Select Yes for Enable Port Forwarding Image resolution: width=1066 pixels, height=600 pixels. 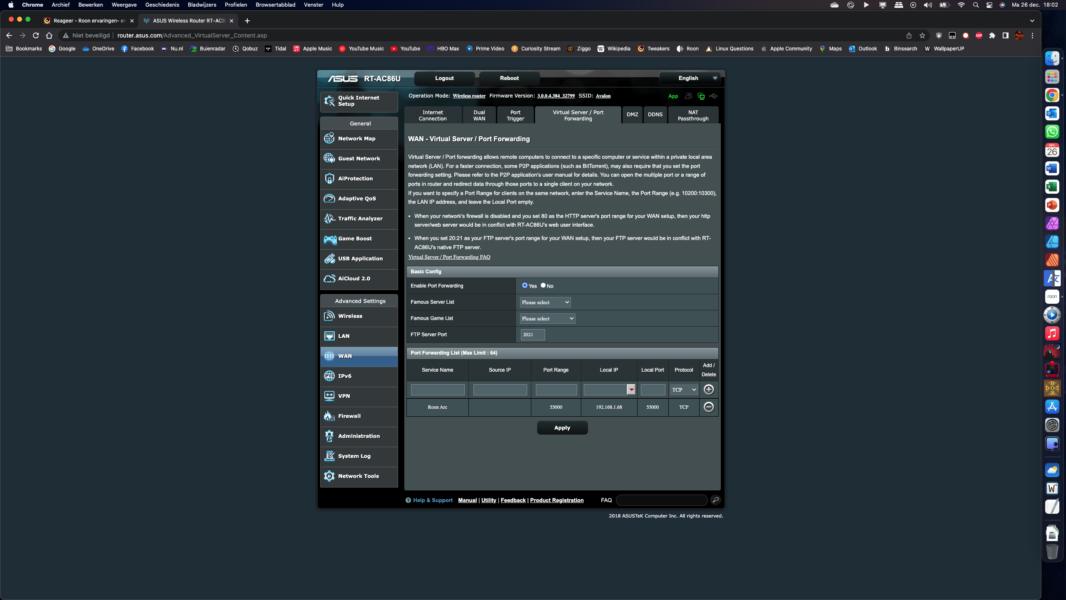pos(525,285)
